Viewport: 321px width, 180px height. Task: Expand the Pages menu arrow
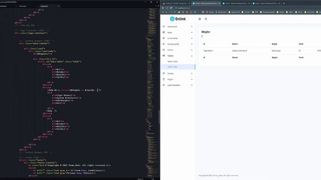(192, 79)
